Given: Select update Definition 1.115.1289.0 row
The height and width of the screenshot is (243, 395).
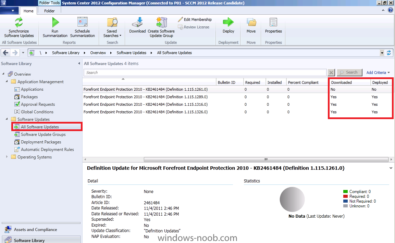Looking at the screenshot, I should (x=237, y=97).
